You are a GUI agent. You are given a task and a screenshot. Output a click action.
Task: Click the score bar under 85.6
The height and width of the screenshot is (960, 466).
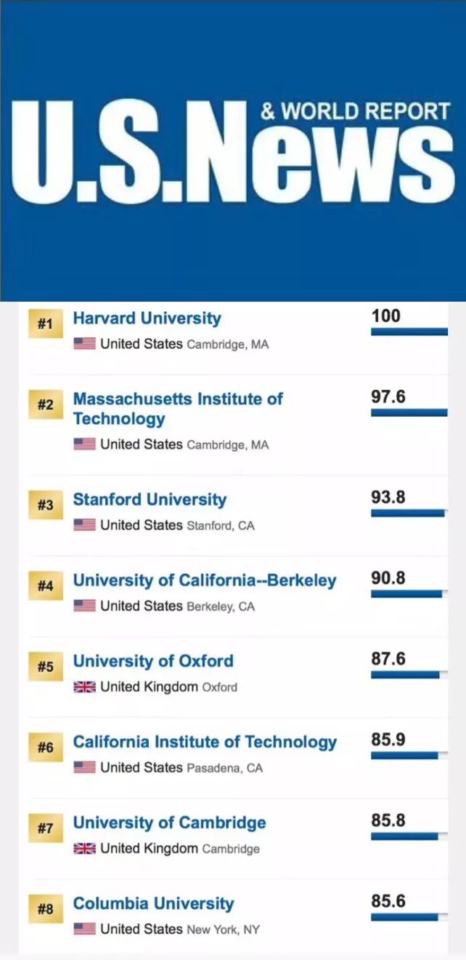[405, 917]
